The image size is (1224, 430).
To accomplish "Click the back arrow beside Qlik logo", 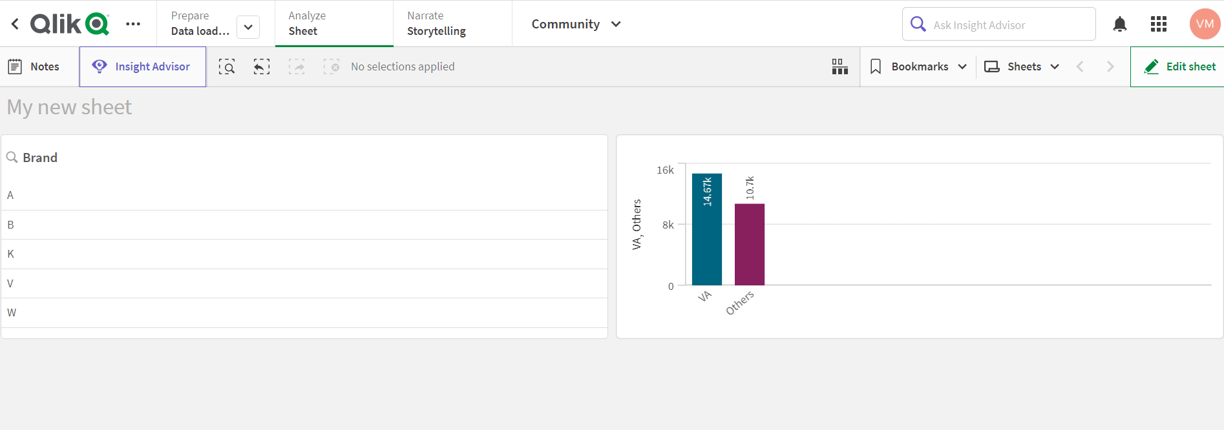I will click(x=15, y=25).
